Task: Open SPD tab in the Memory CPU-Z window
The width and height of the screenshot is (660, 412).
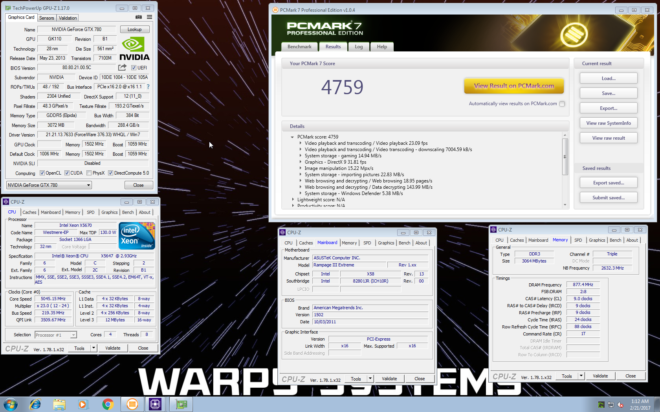Action: (578, 240)
